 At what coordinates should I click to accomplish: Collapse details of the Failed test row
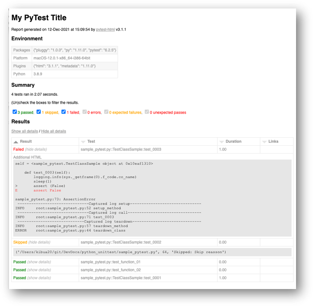36,149
